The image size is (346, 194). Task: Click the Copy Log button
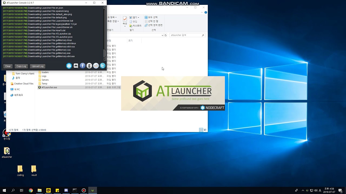pyautogui.click(x=21, y=66)
